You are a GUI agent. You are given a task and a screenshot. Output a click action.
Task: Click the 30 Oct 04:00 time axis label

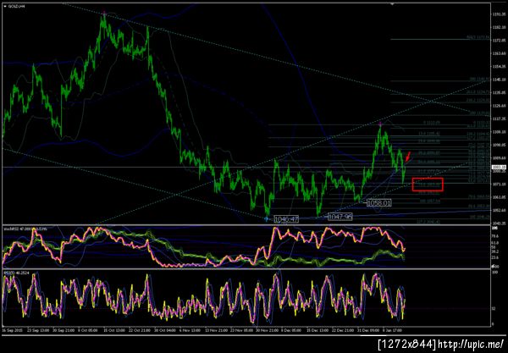165,330
